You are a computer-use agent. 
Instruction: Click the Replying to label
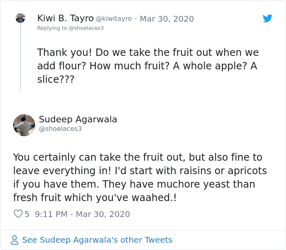52,28
